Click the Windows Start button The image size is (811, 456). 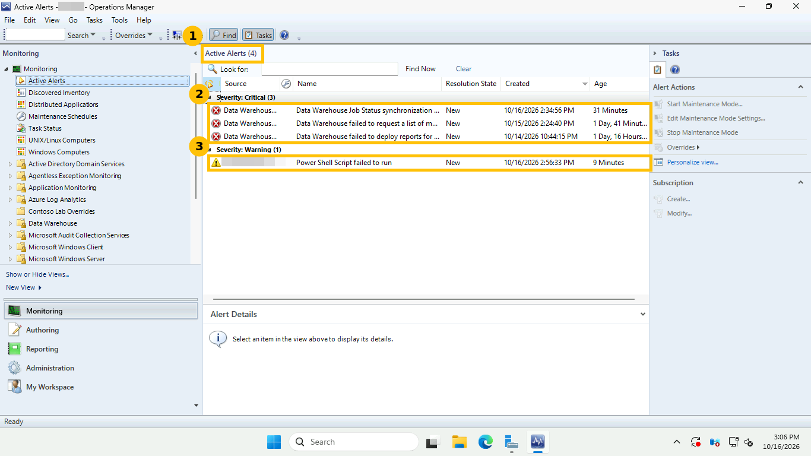pos(274,442)
